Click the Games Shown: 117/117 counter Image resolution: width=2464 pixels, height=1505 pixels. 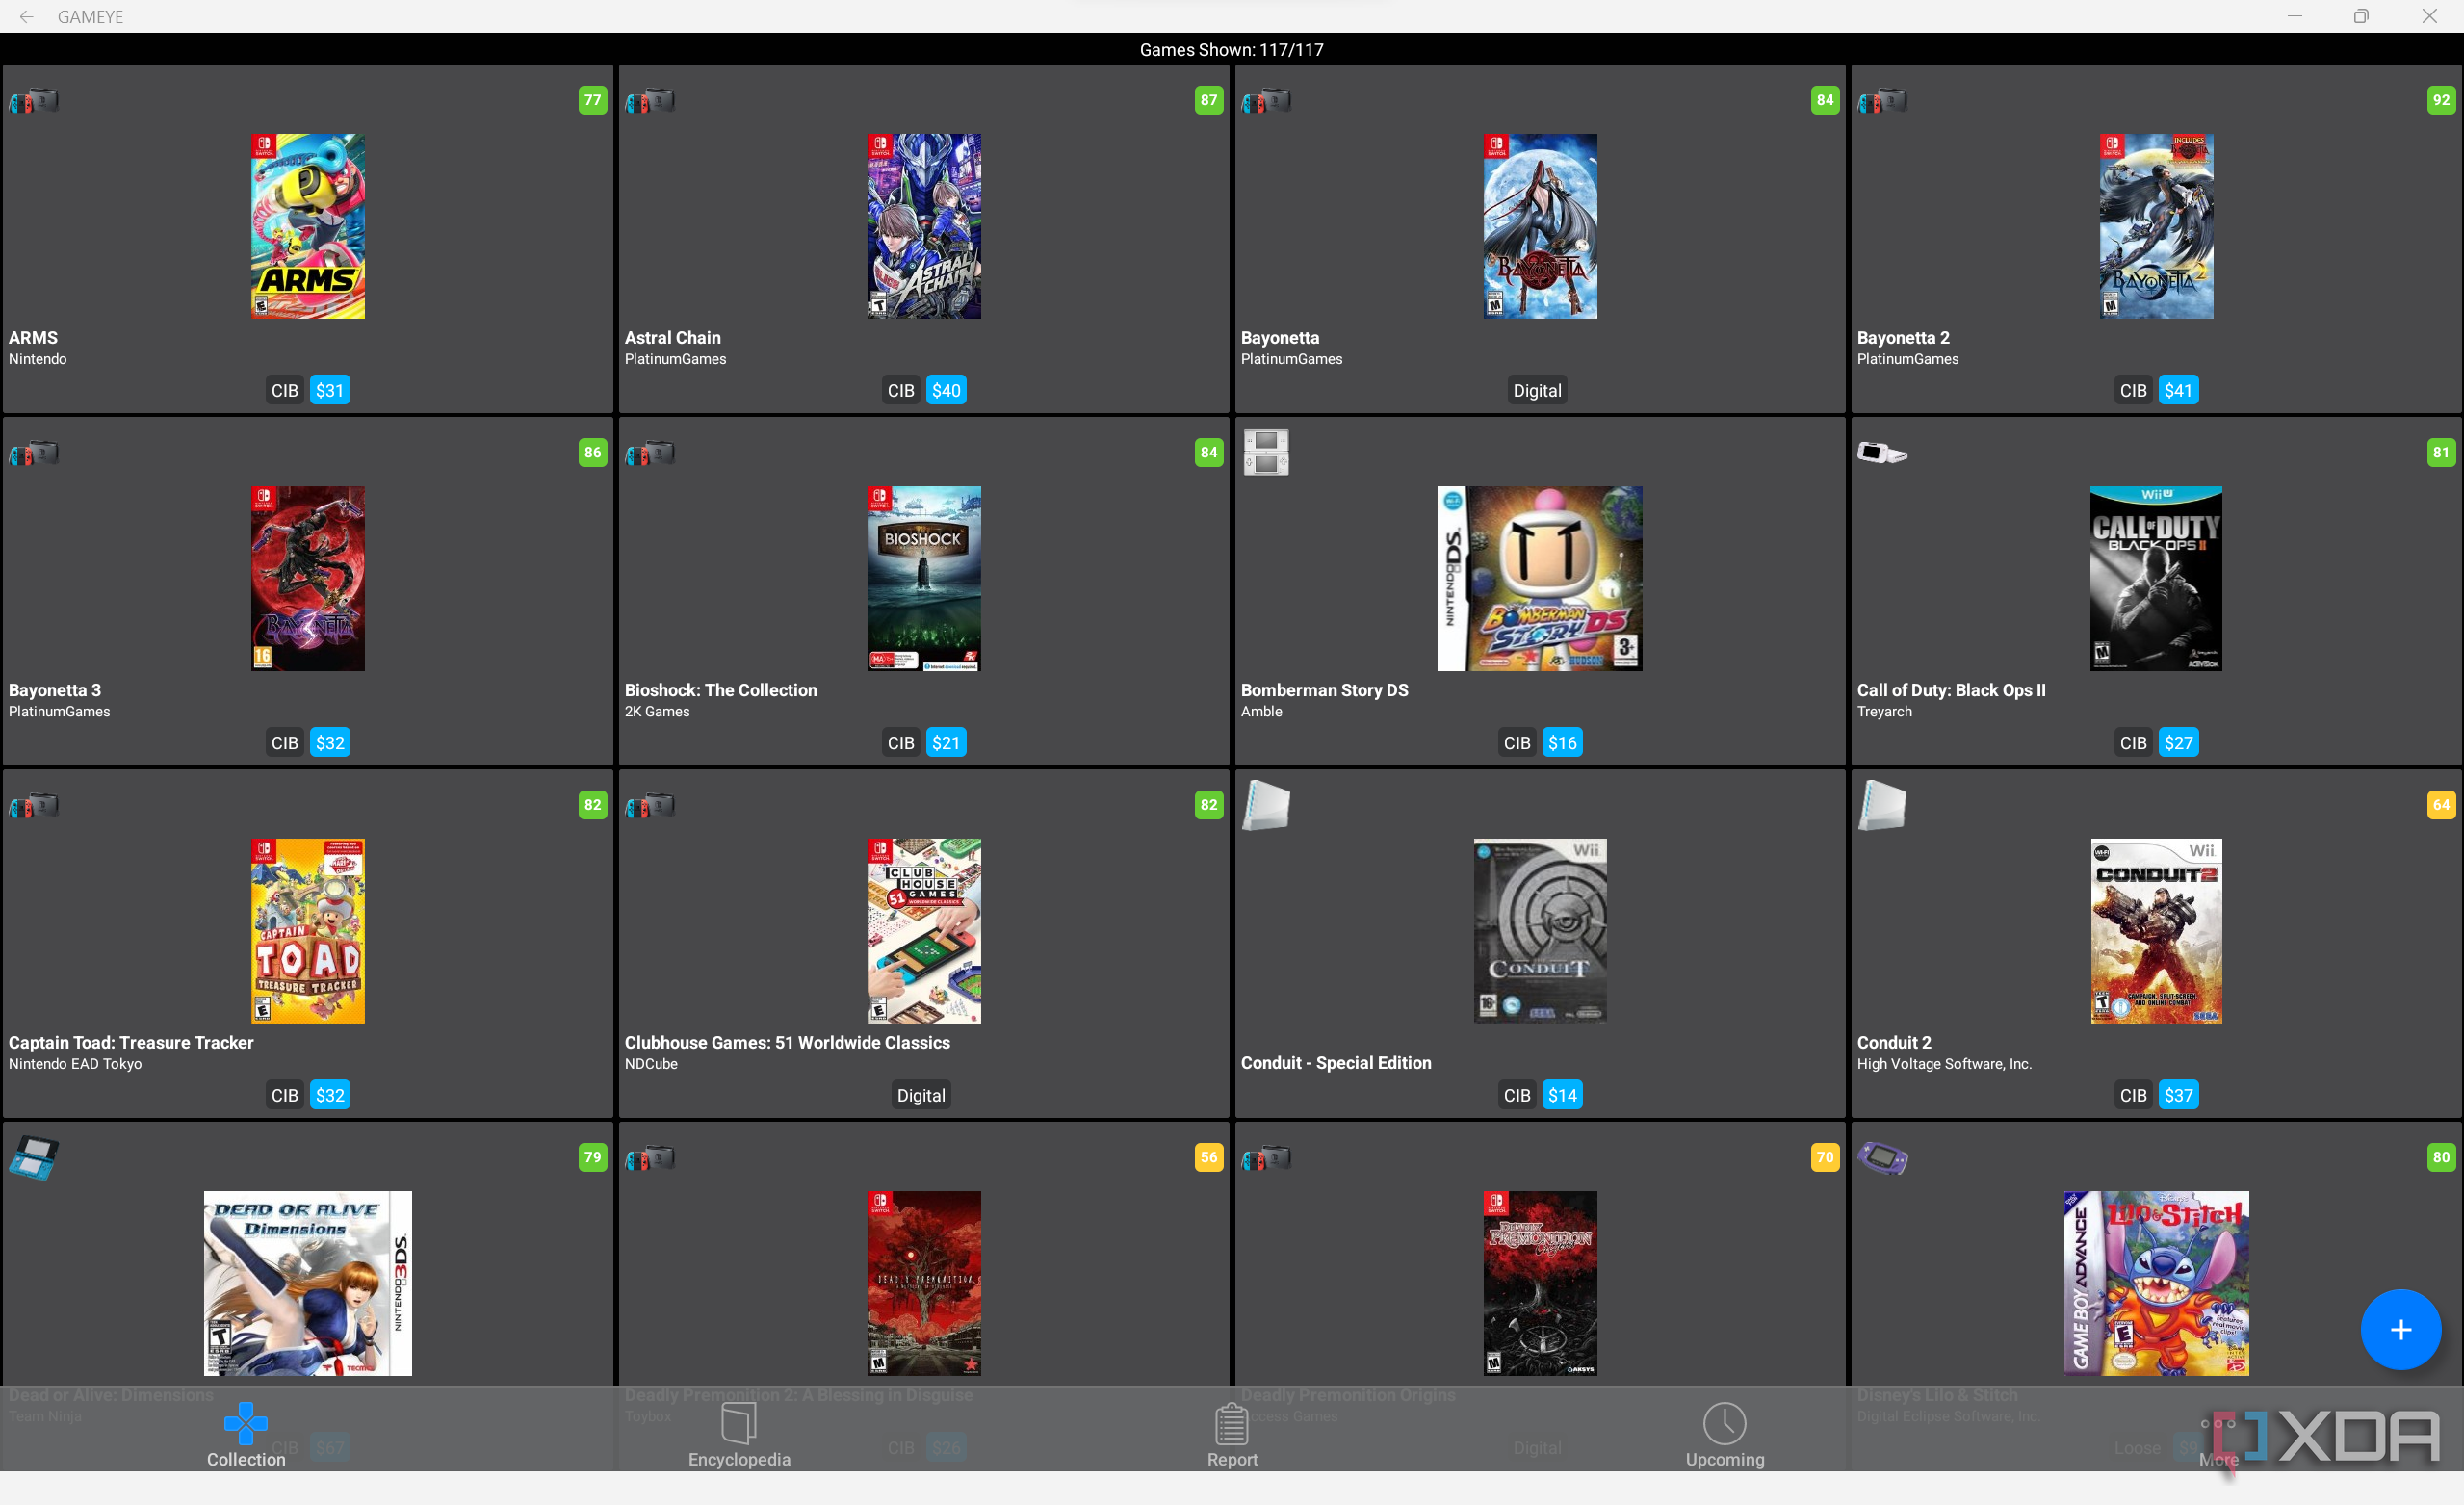coord(1232,49)
